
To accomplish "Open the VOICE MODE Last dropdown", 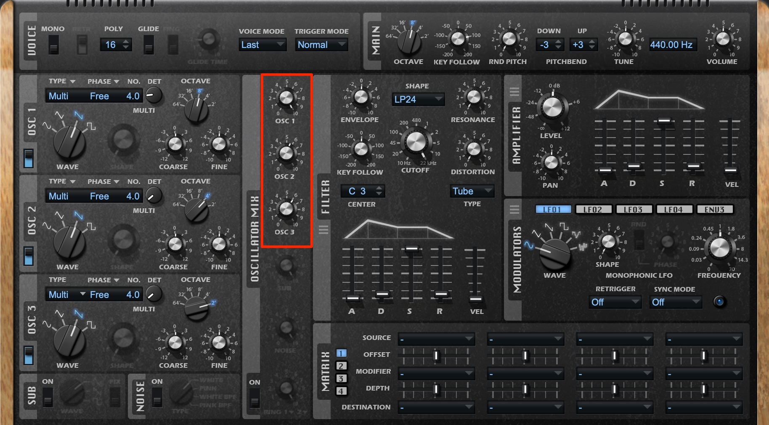I will pos(263,45).
